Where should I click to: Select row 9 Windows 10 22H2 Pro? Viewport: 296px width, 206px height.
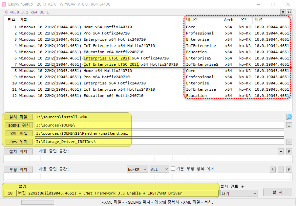(x=148, y=77)
